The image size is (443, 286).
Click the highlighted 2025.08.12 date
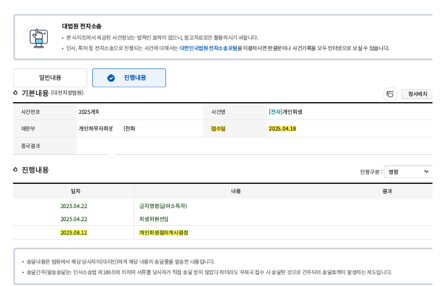[74, 233]
